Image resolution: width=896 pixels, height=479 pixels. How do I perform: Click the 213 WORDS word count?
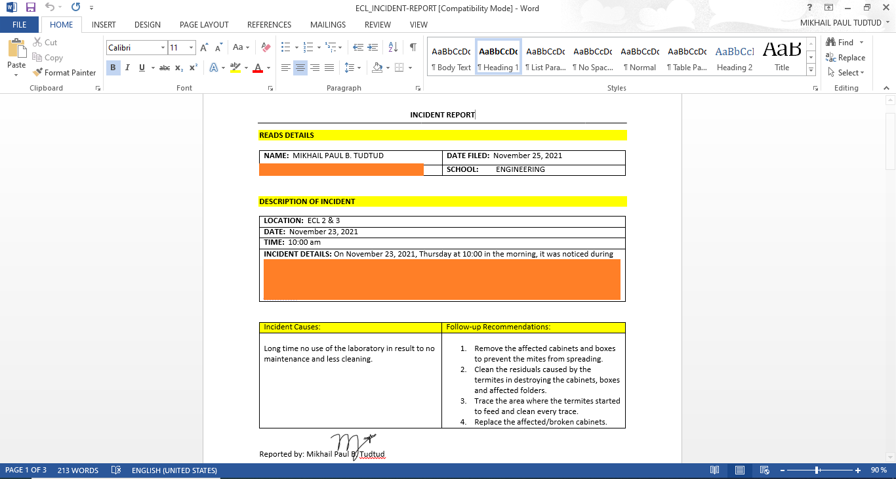78,470
